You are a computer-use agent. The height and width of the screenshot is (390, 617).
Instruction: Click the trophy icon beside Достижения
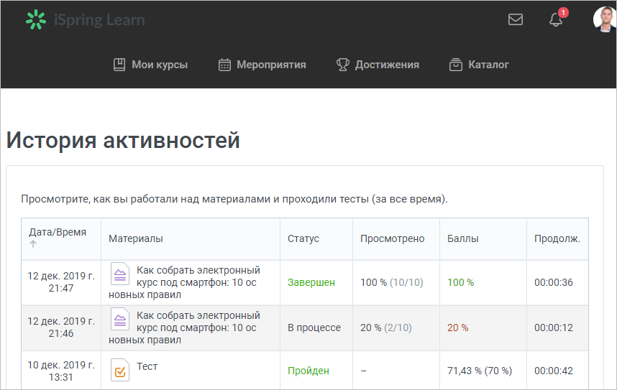[x=343, y=65]
